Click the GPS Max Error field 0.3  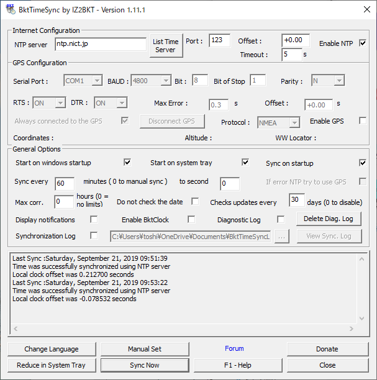pos(219,105)
